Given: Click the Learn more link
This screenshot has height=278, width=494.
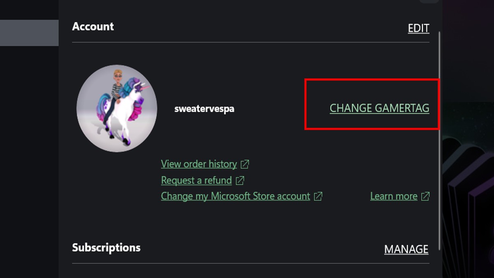Looking at the screenshot, I should click(394, 196).
